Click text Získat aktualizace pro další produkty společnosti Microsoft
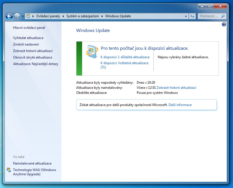 [x=124, y=105]
